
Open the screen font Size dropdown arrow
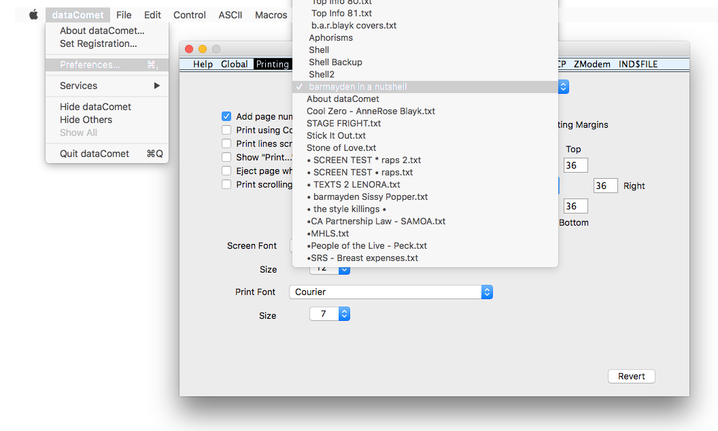click(x=344, y=271)
